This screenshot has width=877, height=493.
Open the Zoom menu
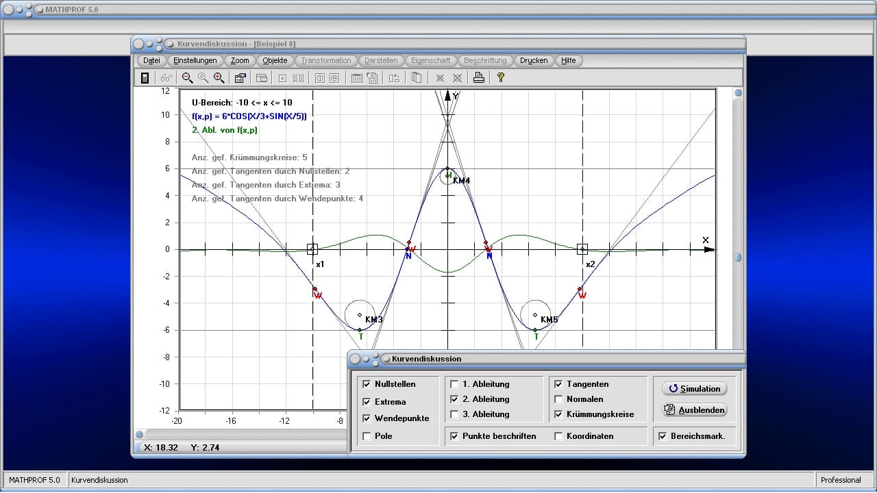coord(240,60)
